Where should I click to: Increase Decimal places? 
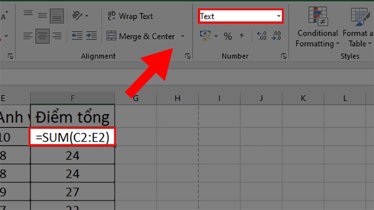point(262,36)
